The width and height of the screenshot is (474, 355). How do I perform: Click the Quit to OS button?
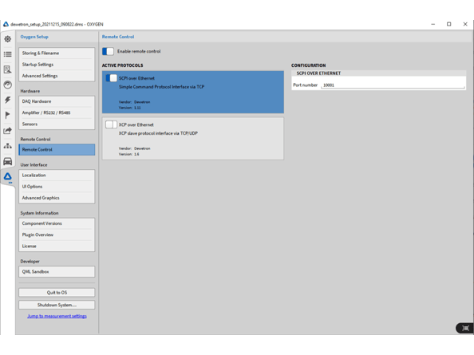click(x=57, y=293)
